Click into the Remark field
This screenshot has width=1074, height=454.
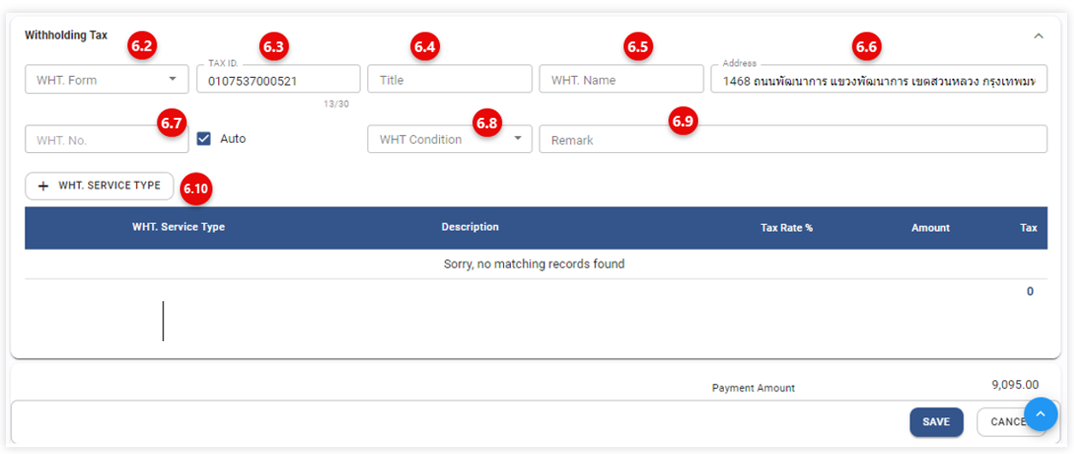[792, 139]
